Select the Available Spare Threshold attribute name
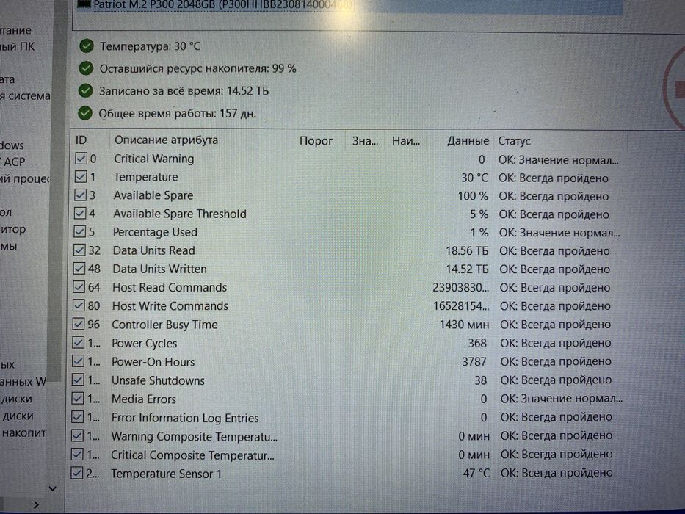This screenshot has height=514, width=685. point(180,214)
